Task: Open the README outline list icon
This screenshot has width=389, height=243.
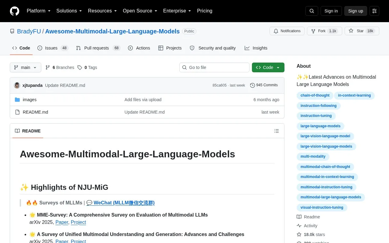Action: [277, 131]
